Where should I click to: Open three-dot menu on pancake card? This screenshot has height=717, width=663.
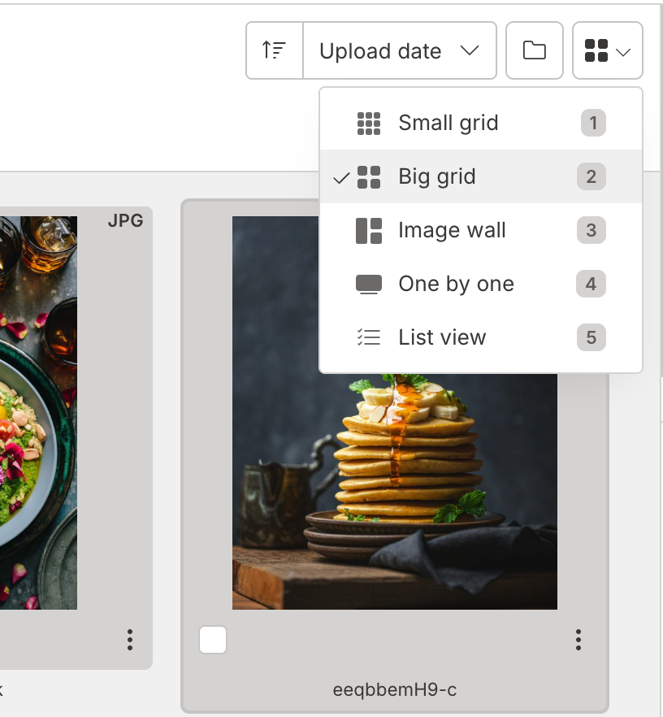(x=578, y=640)
